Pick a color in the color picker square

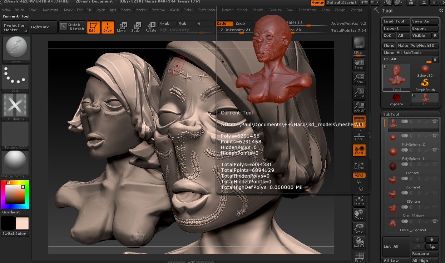15,195
